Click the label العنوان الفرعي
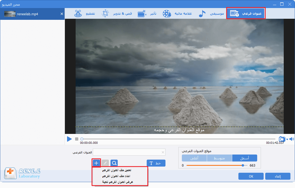Image resolution: width=295 pixels, height=188 pixels. point(82,152)
